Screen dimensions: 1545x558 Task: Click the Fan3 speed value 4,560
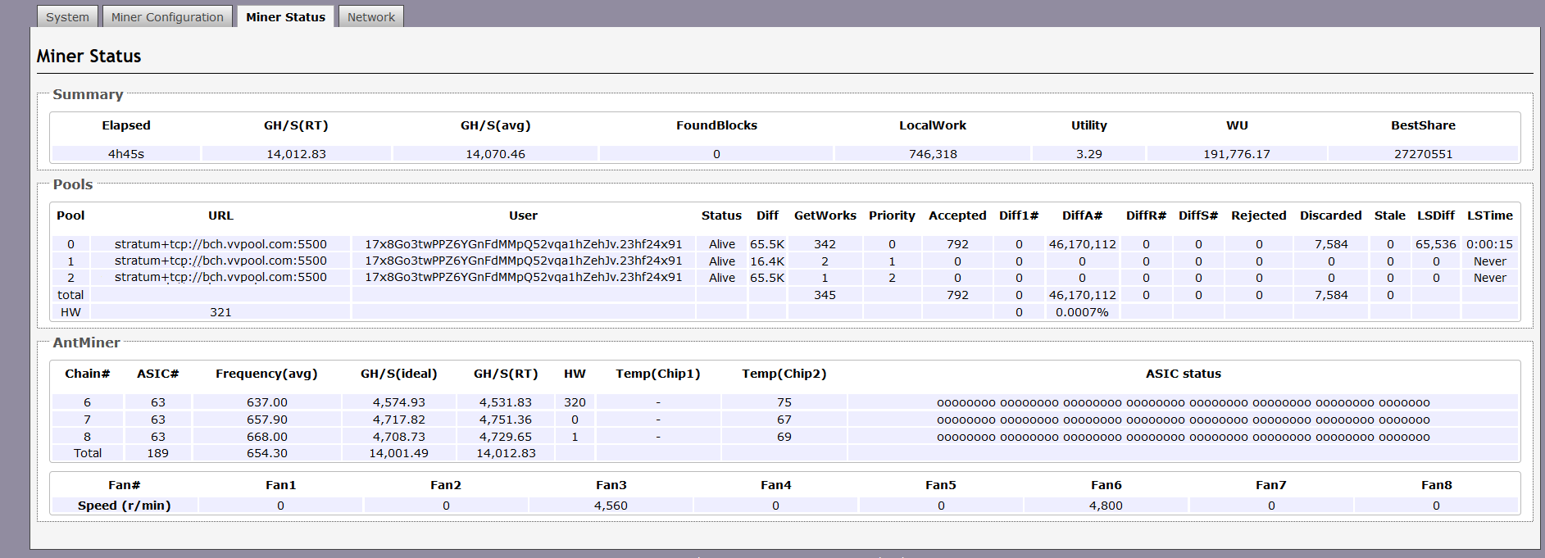611,506
